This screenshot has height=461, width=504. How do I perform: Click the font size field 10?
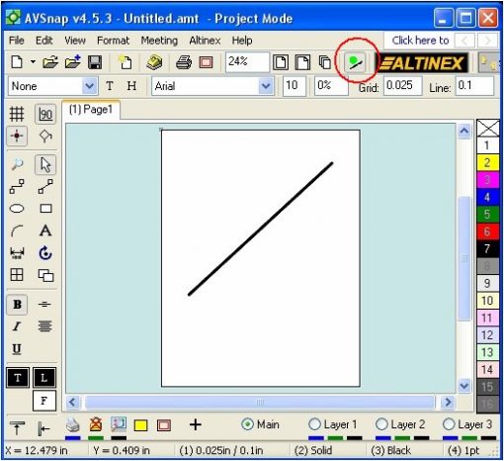(294, 86)
